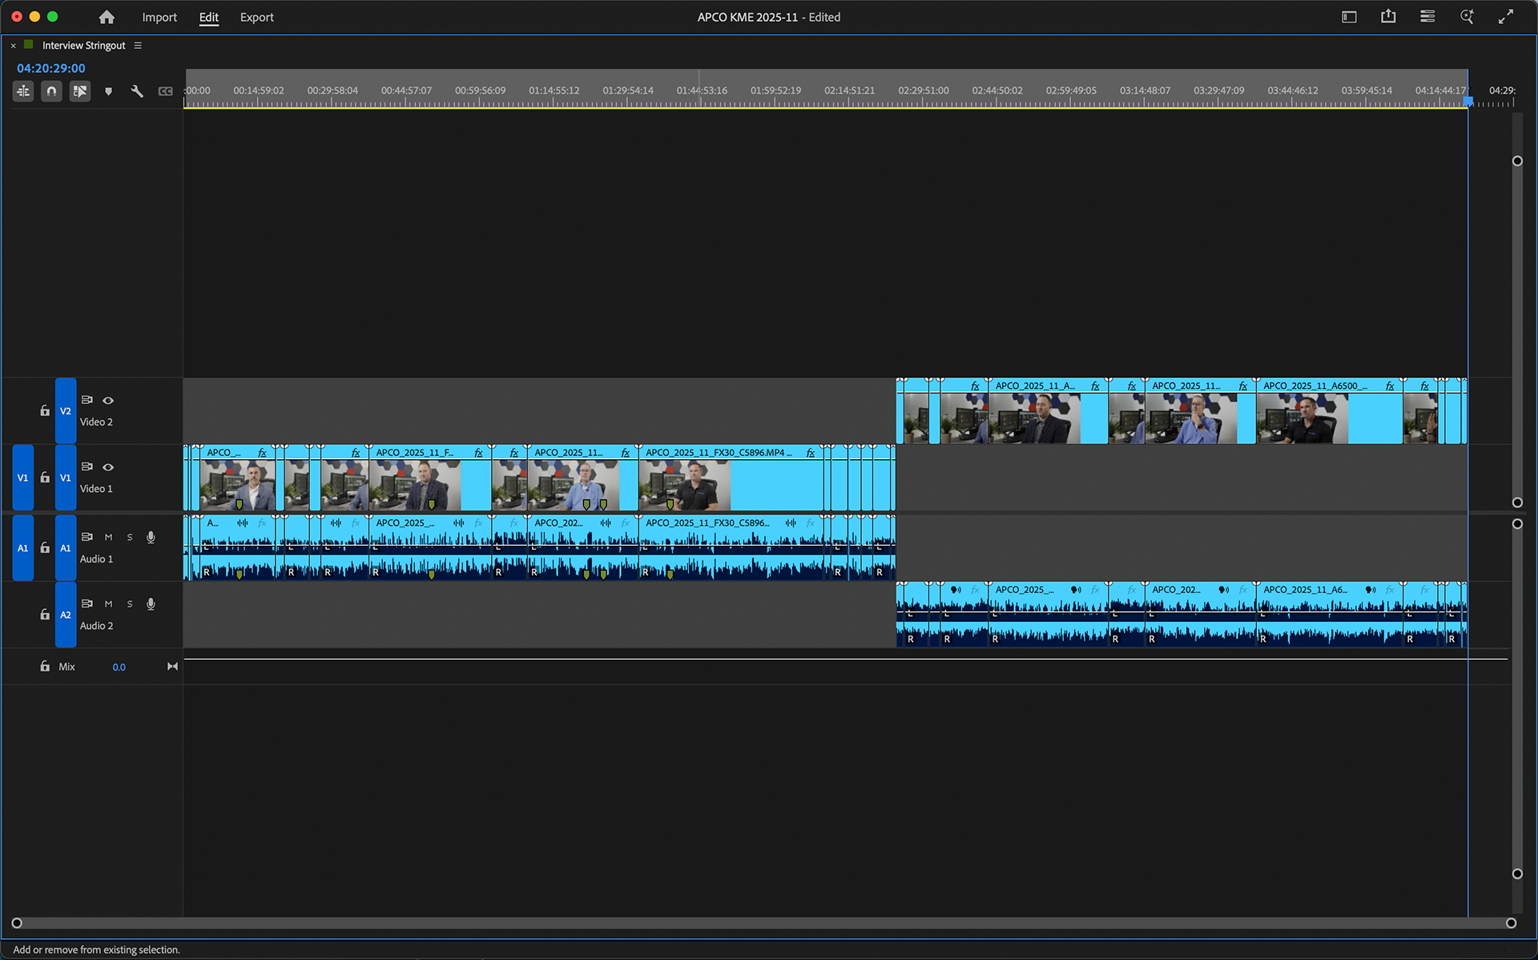
Task: Select the V1 source patching button
Action: click(22, 478)
